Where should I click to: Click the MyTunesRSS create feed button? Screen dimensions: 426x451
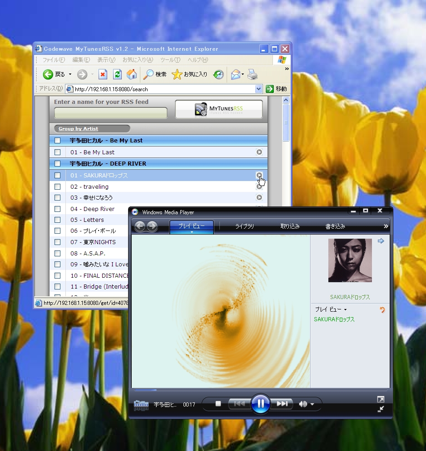[219, 109]
